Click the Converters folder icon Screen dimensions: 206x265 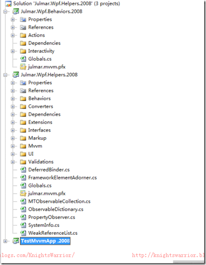(23, 107)
